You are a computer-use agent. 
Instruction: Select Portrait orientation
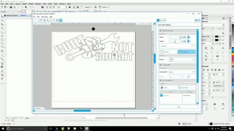point(169,52)
